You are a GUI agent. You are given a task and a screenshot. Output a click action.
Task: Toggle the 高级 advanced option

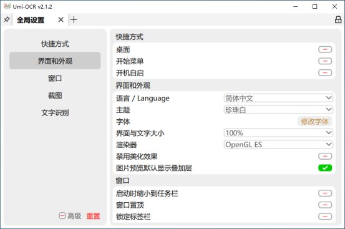70,216
